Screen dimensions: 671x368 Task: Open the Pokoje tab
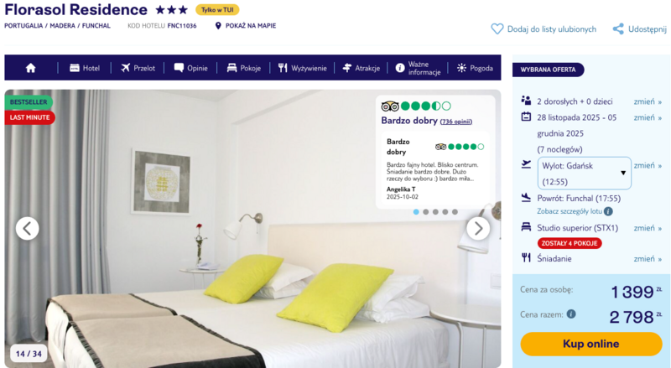click(244, 68)
